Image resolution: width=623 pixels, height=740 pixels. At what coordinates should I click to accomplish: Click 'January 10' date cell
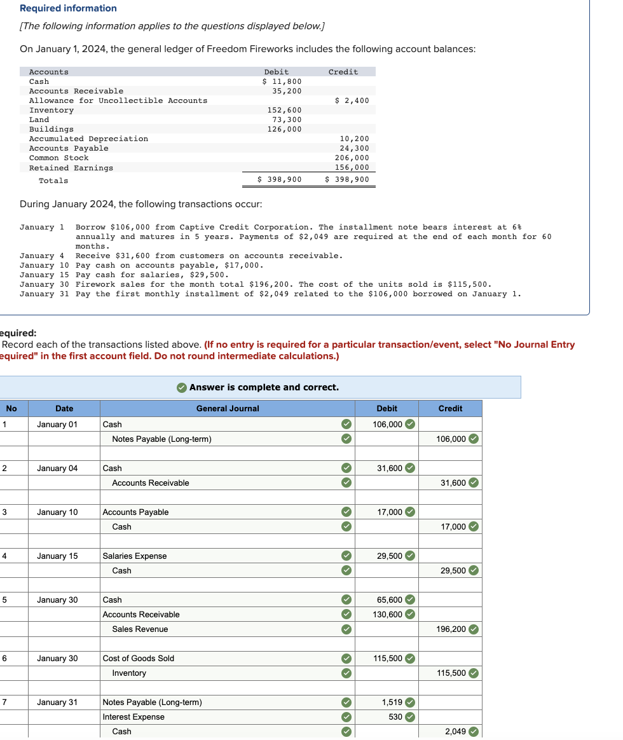(64, 512)
